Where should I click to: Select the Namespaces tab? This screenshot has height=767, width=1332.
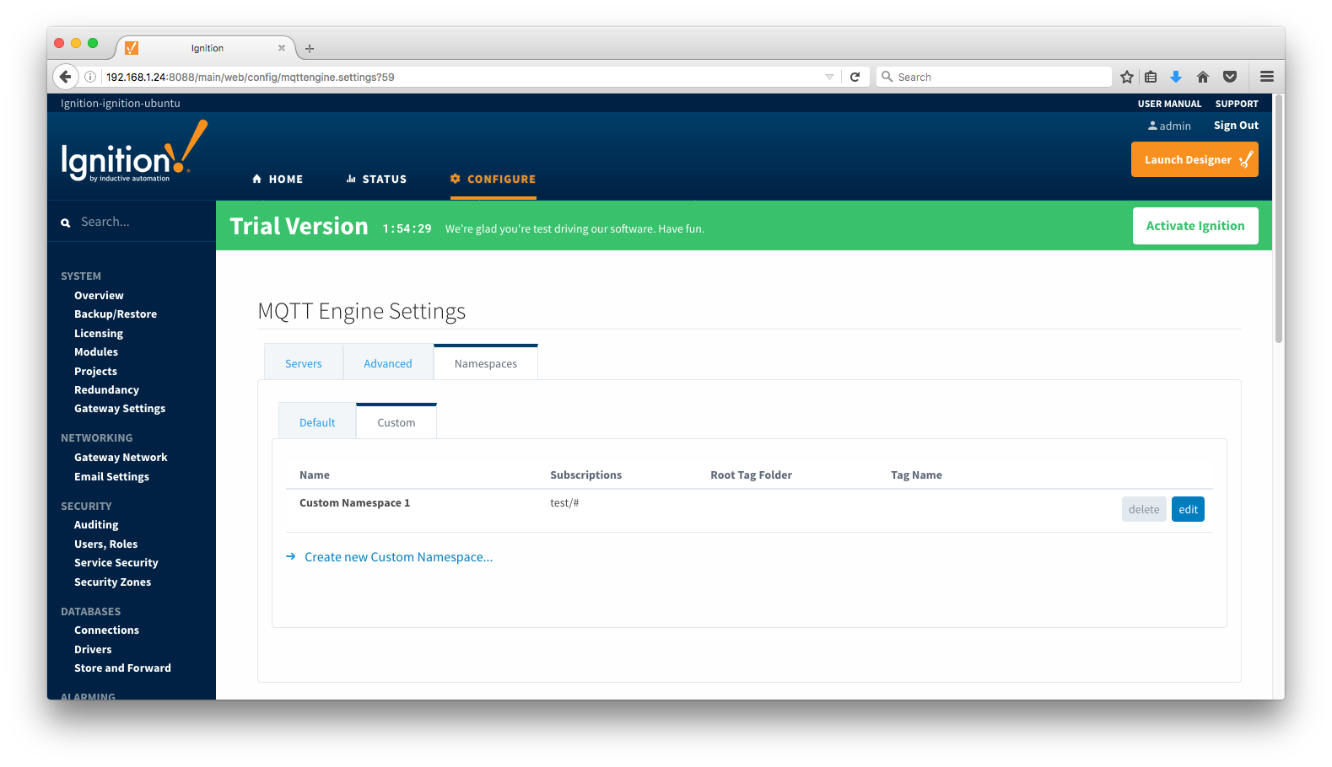click(x=486, y=363)
